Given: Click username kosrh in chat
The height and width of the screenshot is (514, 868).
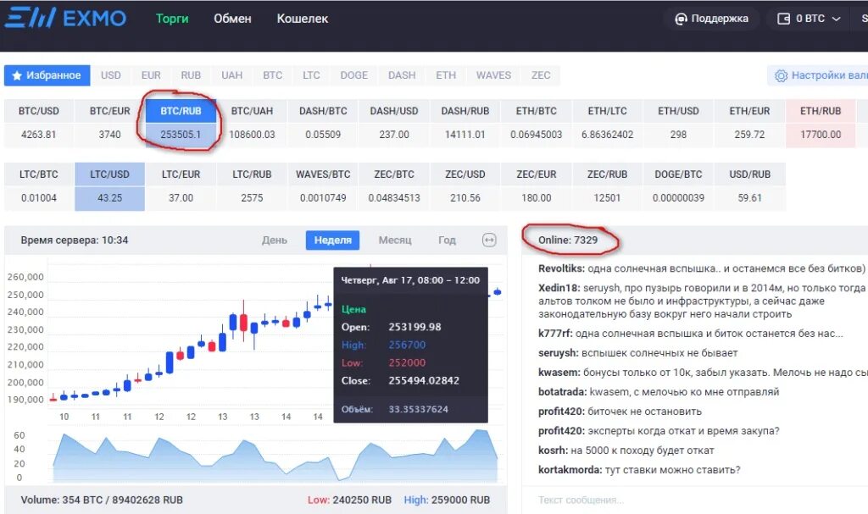Looking at the screenshot, I should pos(553,450).
